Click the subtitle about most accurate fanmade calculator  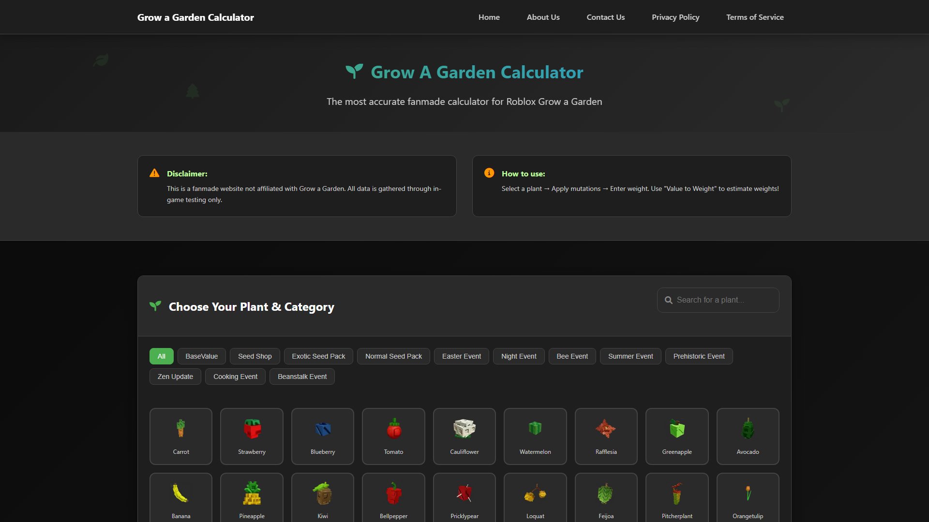pyautogui.click(x=464, y=101)
